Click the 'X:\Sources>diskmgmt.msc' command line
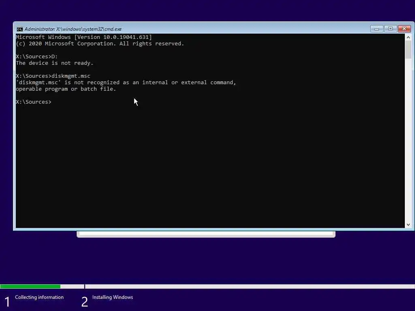Viewport: 415px width, 311px height. click(x=53, y=76)
